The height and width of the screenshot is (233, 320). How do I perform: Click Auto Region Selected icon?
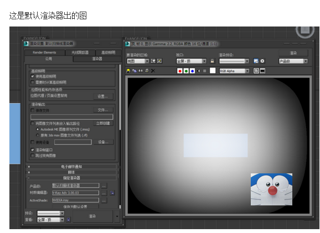tap(159, 61)
